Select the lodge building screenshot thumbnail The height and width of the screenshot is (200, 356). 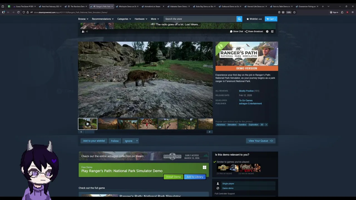click(x=148, y=124)
